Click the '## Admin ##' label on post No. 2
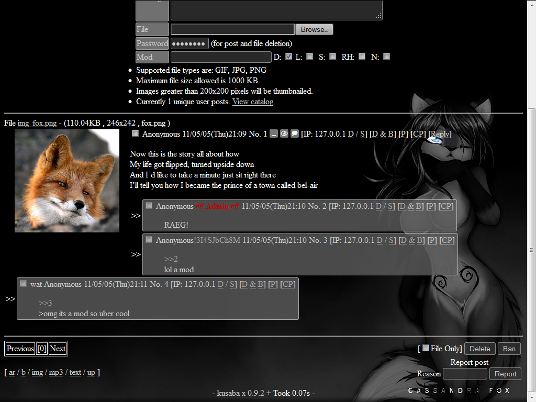 (217, 206)
